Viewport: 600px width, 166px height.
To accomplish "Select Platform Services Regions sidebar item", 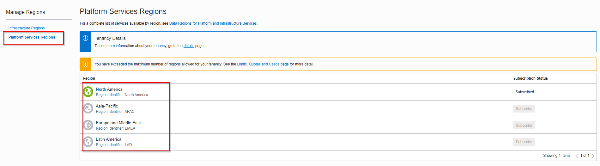I will (x=32, y=37).
